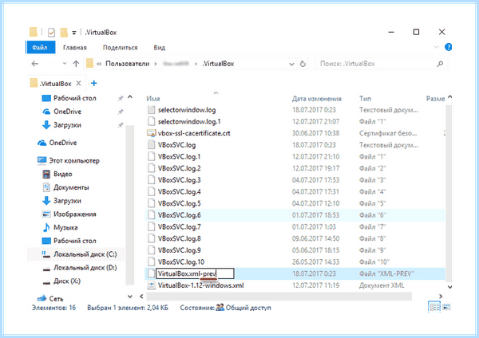The image size is (479, 338).
Task: Select file VBoxSVC.log.2
Action: coord(179,168)
